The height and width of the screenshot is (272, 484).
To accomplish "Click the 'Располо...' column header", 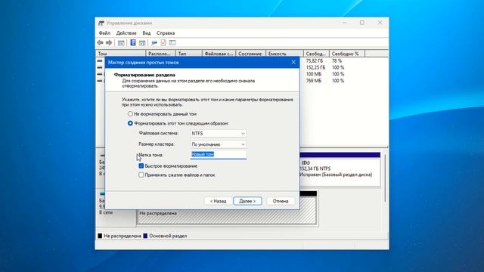I will coord(160,54).
